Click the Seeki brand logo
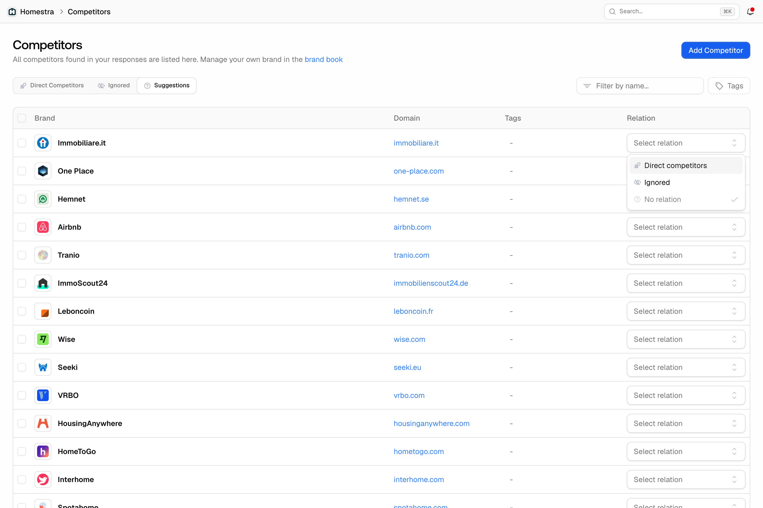Viewport: 763px width, 508px height. pyautogui.click(x=43, y=368)
